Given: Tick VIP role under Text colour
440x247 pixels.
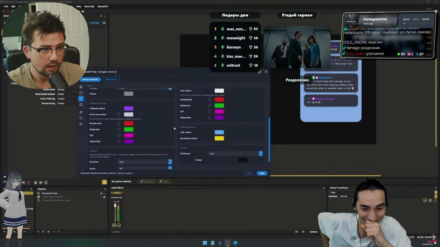Looking at the screenshot, I should [x=209, y=111].
